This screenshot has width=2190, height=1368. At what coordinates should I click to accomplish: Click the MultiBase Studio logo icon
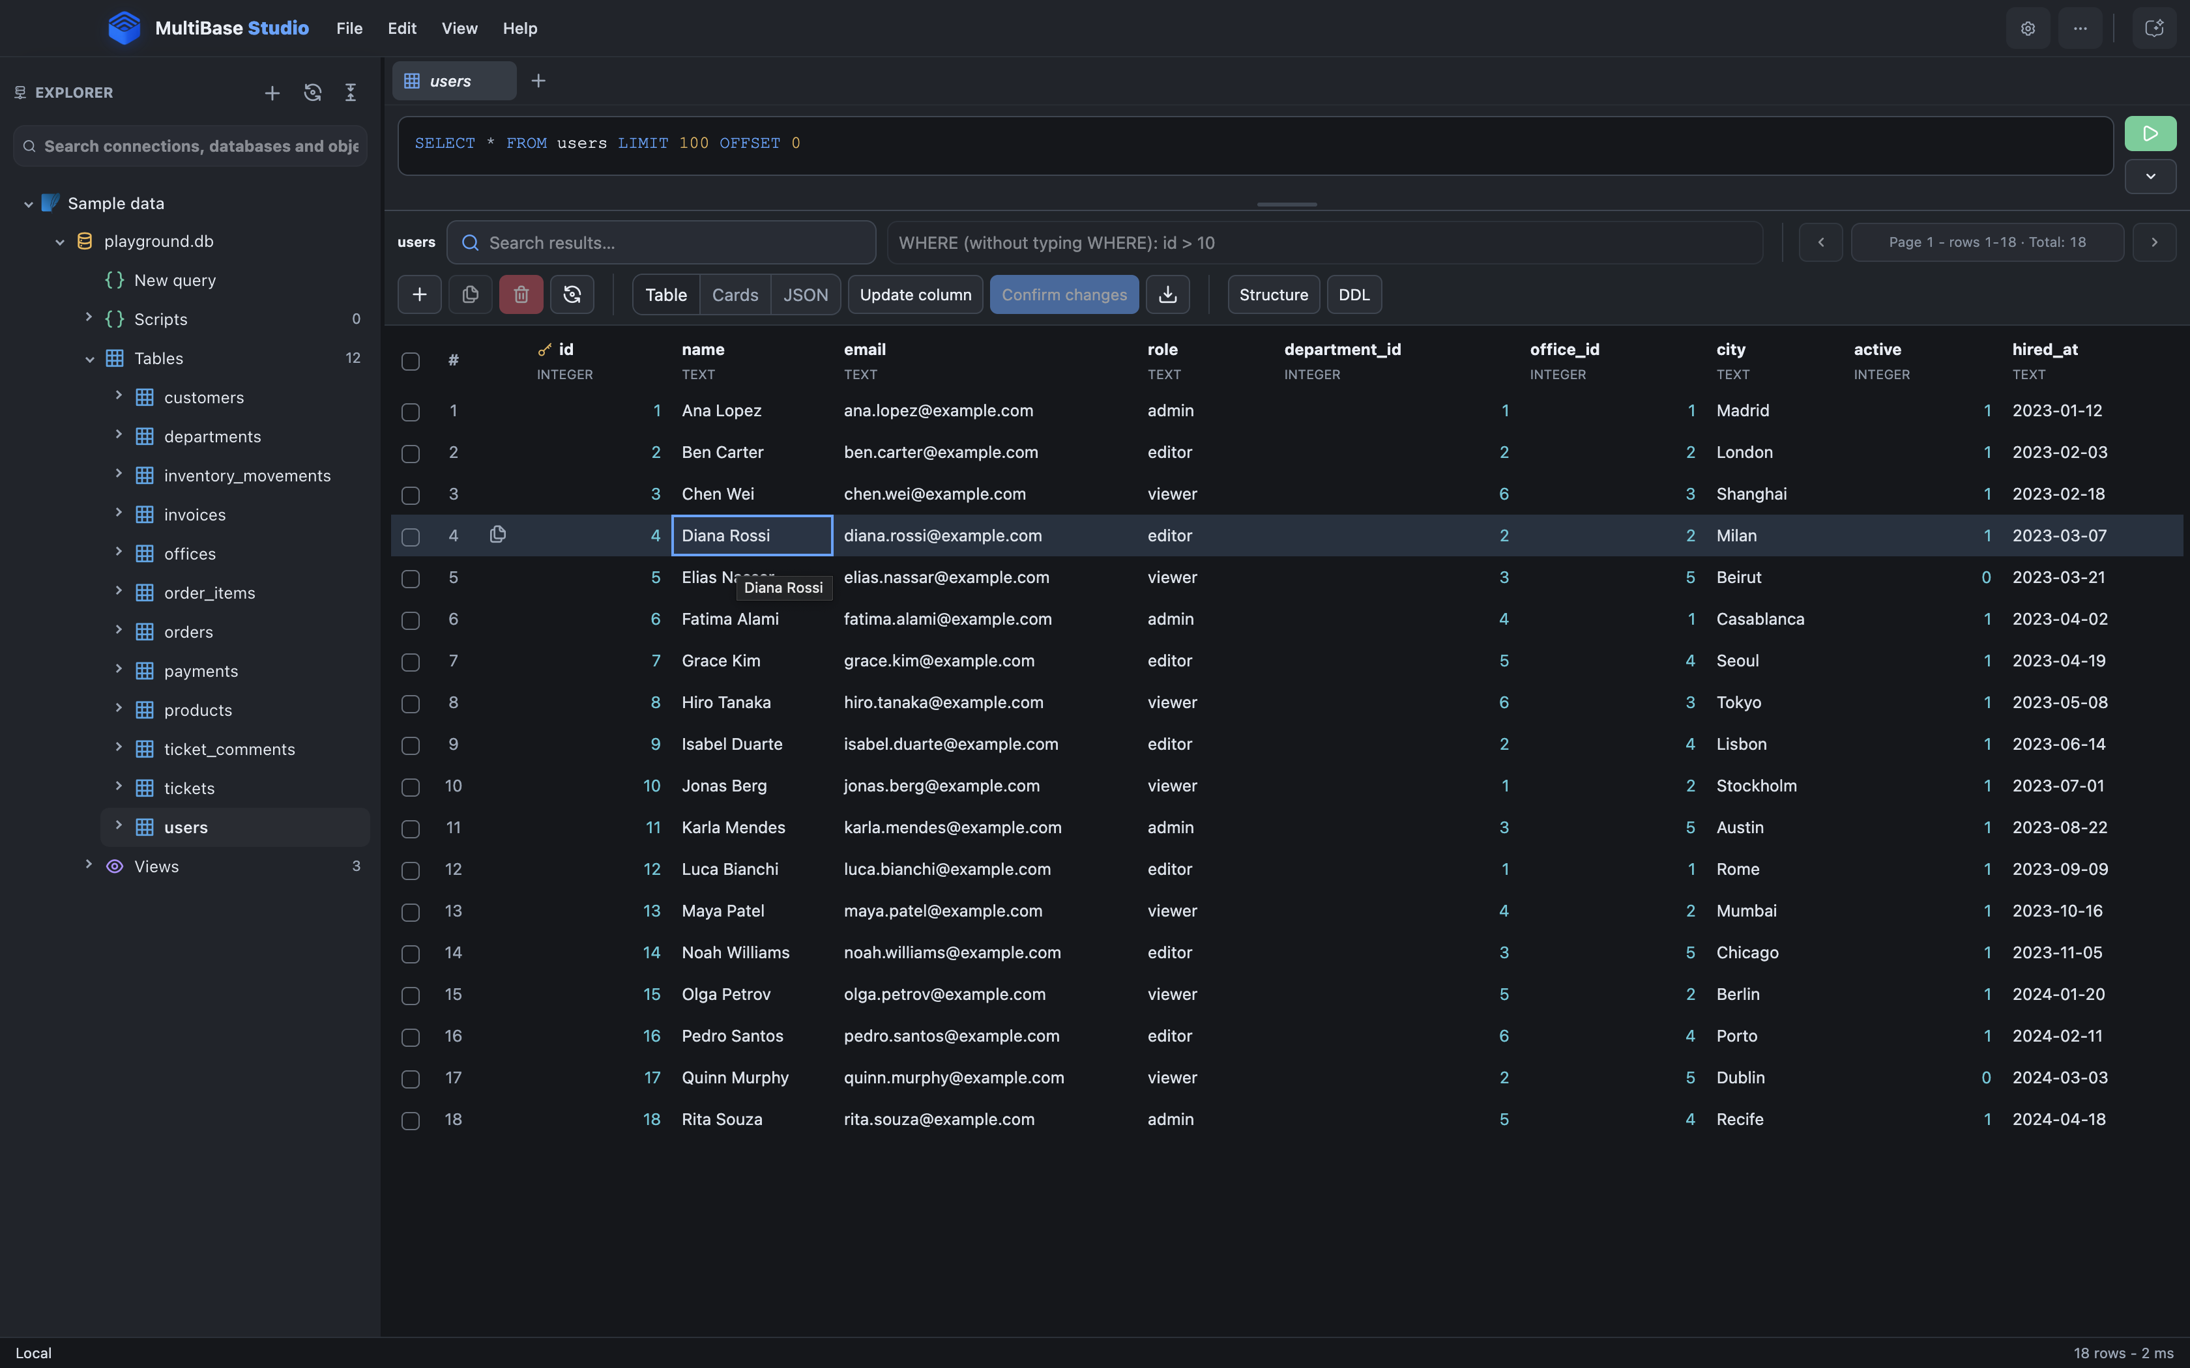click(124, 28)
